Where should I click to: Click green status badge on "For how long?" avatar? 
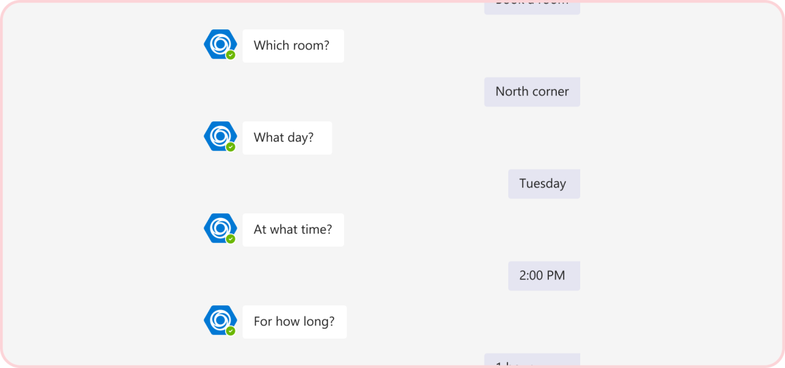(x=230, y=331)
